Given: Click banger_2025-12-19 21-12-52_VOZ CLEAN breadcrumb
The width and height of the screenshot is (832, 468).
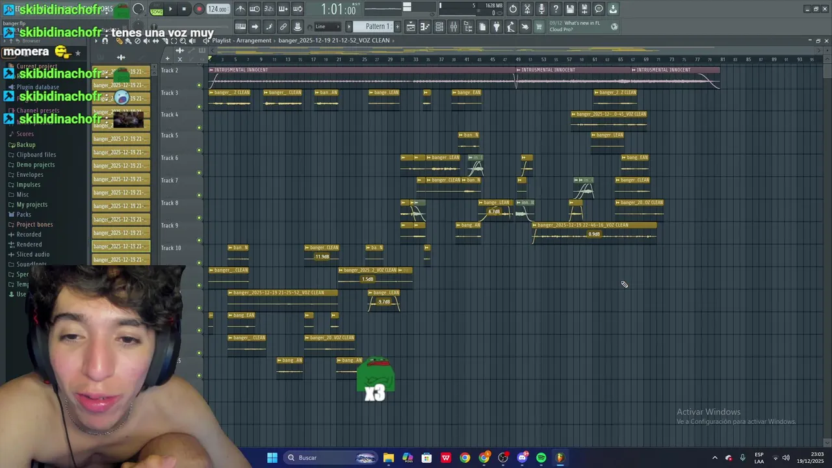Looking at the screenshot, I should point(334,40).
